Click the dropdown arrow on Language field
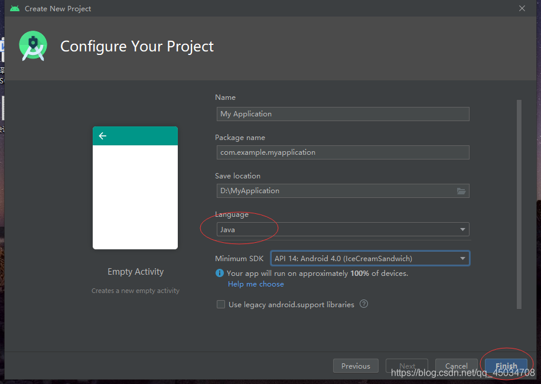 [x=462, y=229]
